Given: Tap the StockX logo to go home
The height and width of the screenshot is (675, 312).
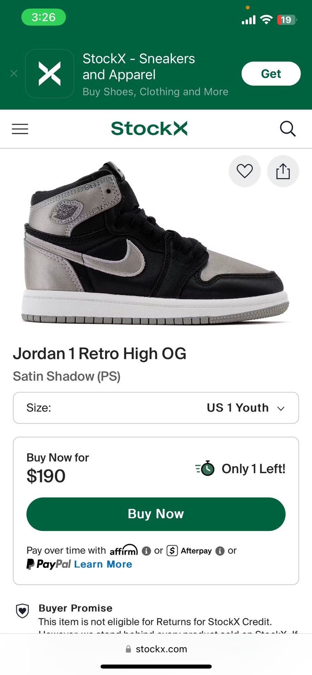Looking at the screenshot, I should pyautogui.click(x=149, y=129).
